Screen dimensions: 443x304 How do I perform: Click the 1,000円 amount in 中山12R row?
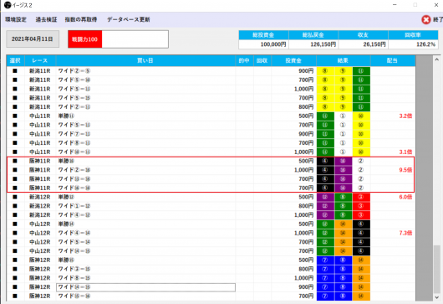(x=304, y=233)
